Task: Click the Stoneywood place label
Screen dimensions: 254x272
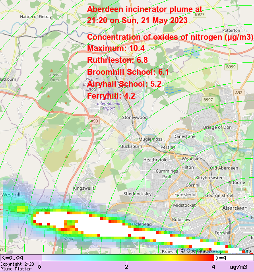Action: (x=135, y=117)
